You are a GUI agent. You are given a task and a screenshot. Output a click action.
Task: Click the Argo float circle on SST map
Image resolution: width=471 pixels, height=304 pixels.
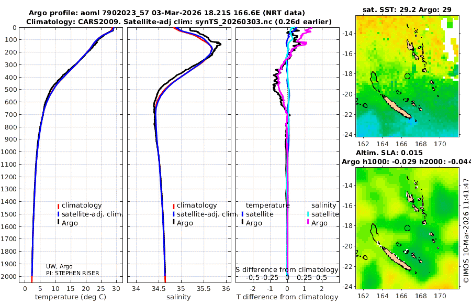[x=407, y=76]
